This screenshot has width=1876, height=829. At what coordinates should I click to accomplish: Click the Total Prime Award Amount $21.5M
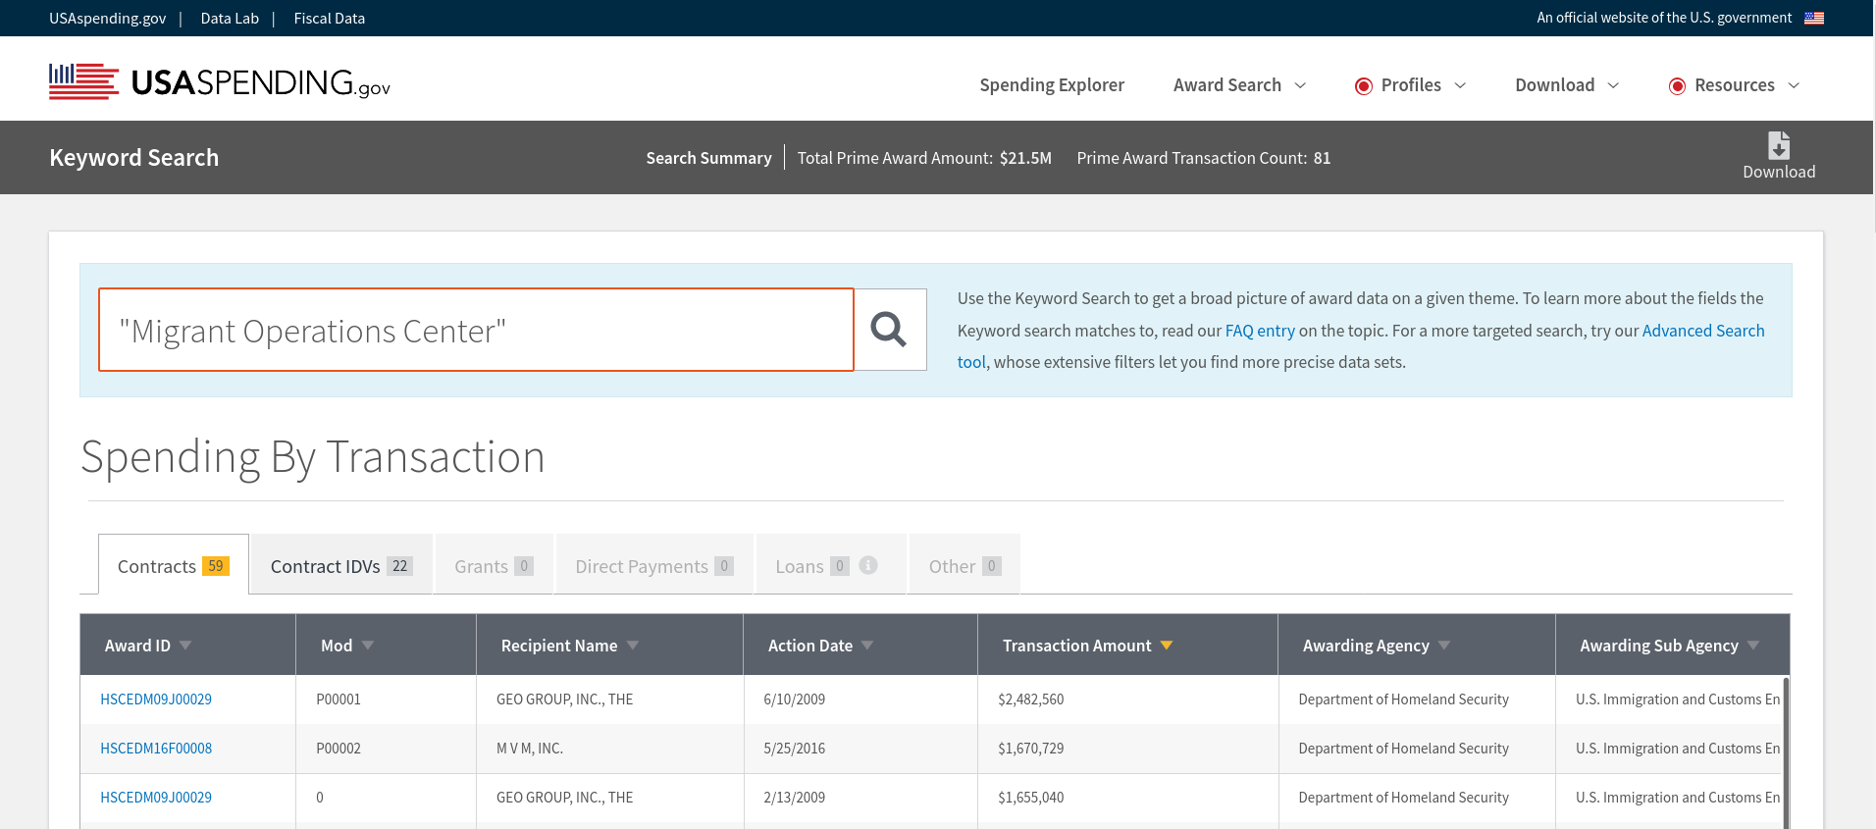(924, 158)
